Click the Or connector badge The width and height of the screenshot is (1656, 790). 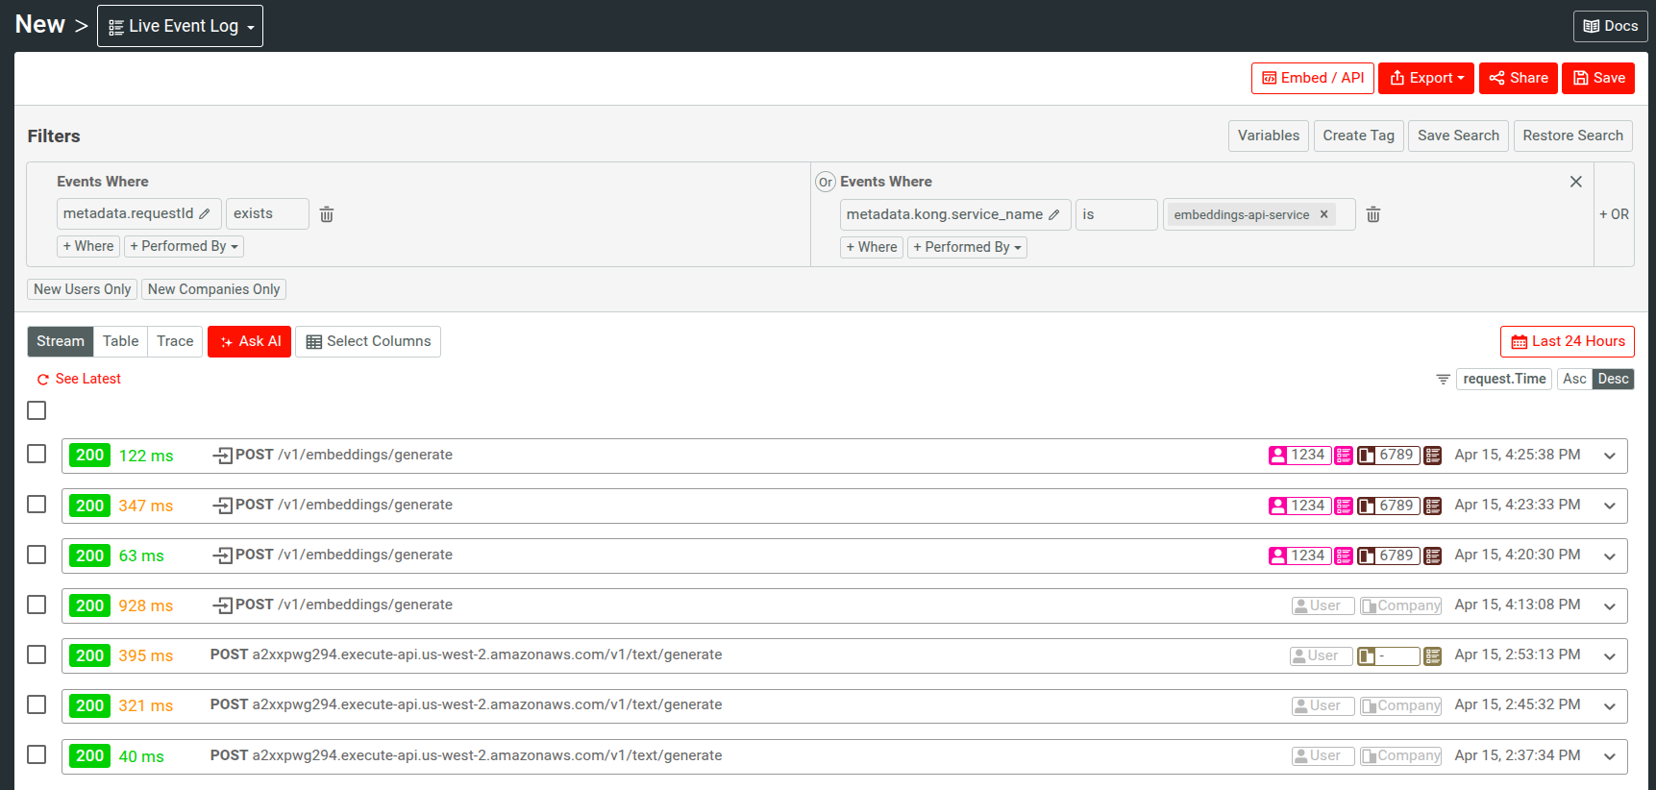tap(826, 182)
